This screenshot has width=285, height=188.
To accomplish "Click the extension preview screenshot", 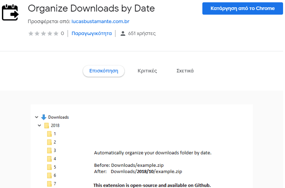I will 142,146.
